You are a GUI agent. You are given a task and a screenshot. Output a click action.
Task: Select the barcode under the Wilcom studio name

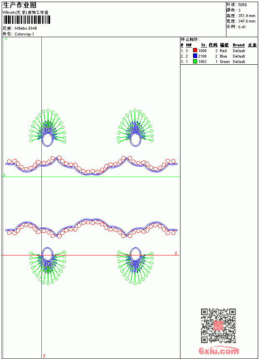coord(26,20)
